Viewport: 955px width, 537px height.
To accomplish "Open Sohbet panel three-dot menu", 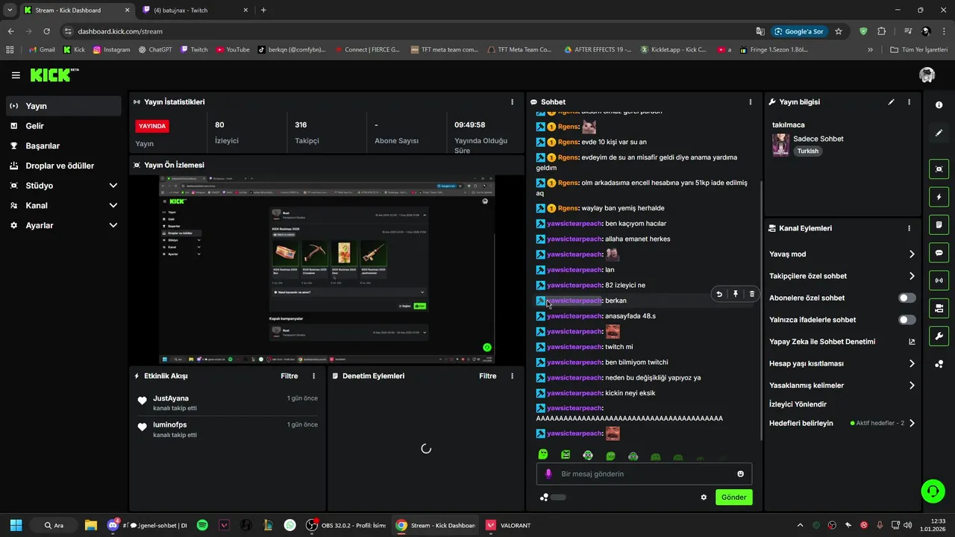I will (x=750, y=101).
